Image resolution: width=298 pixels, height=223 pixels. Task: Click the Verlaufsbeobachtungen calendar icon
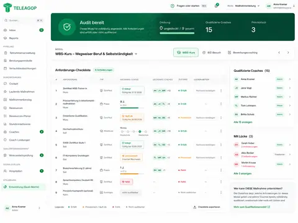[x=6, y=68]
